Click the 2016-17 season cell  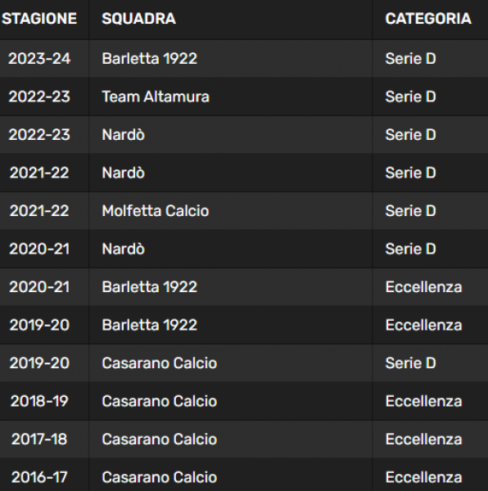tap(39, 477)
